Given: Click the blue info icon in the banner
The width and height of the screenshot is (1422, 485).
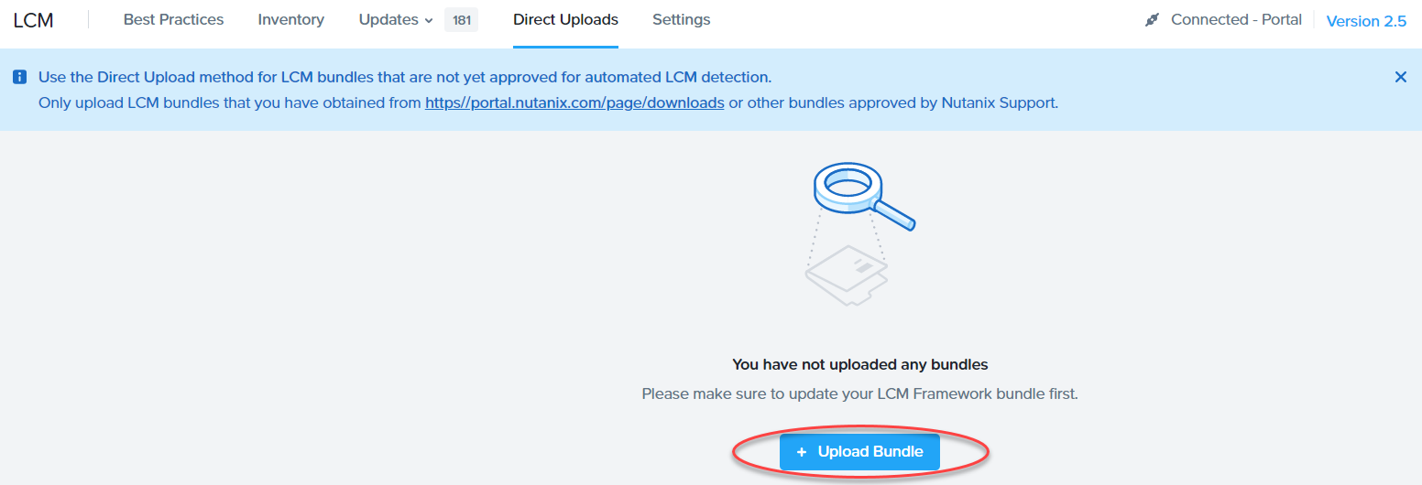Looking at the screenshot, I should 19,77.
